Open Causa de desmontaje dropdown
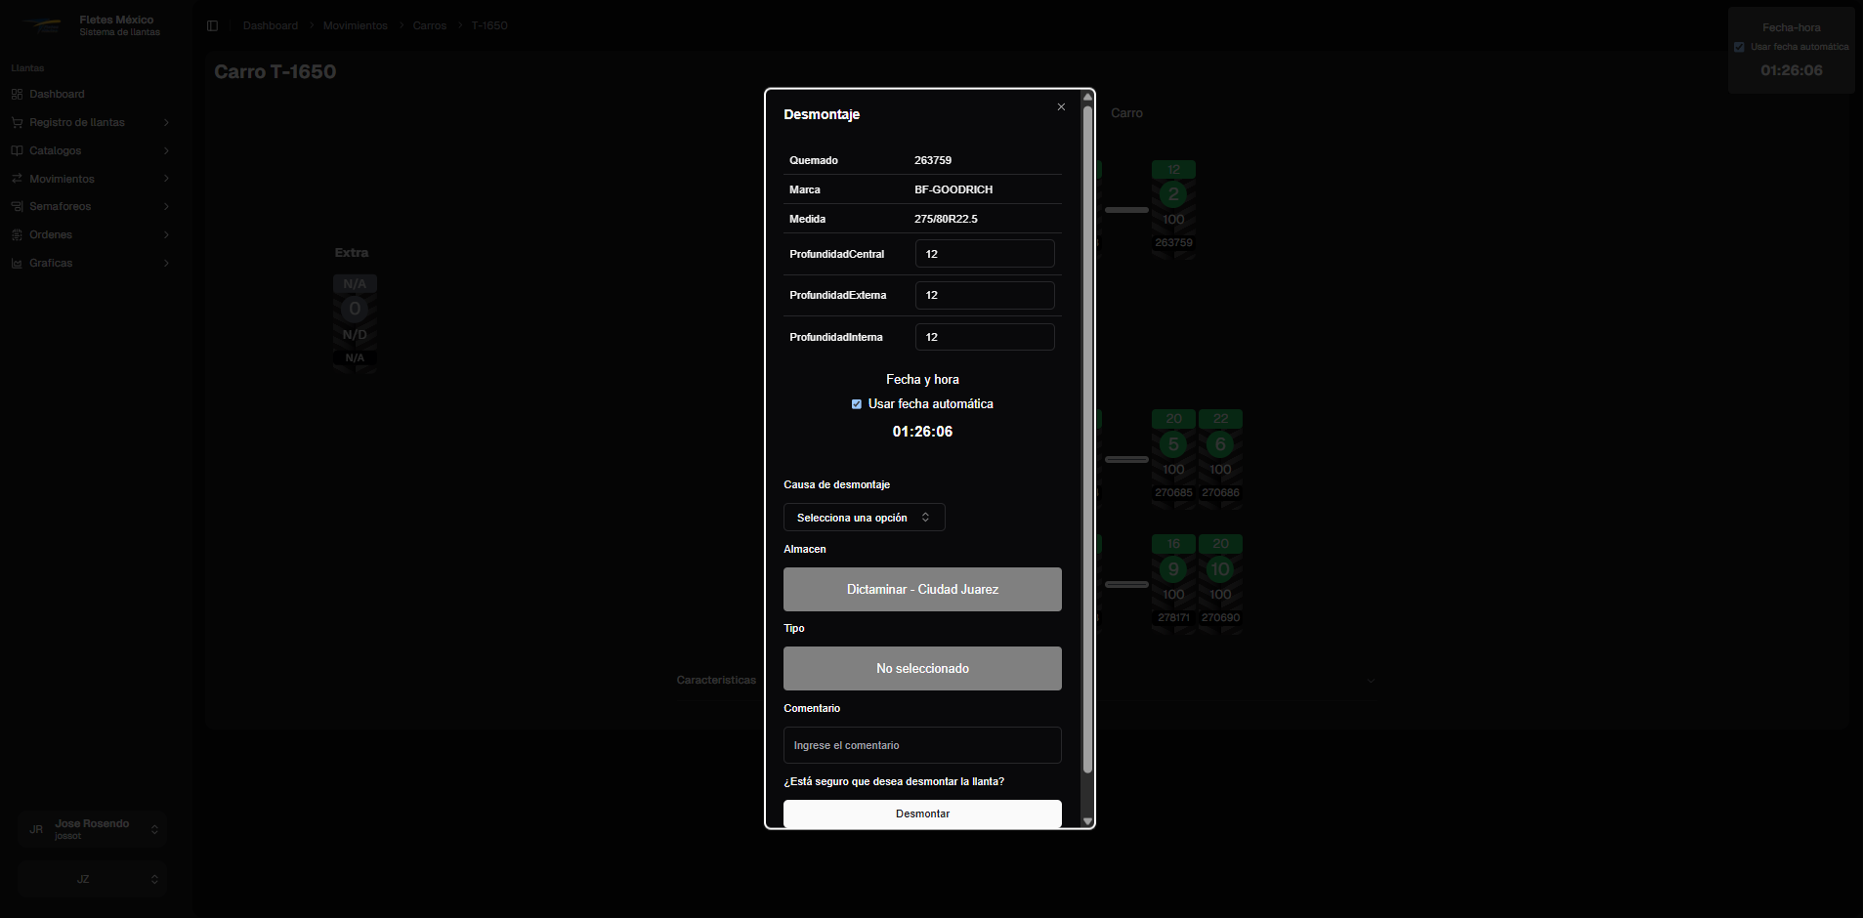 (864, 518)
